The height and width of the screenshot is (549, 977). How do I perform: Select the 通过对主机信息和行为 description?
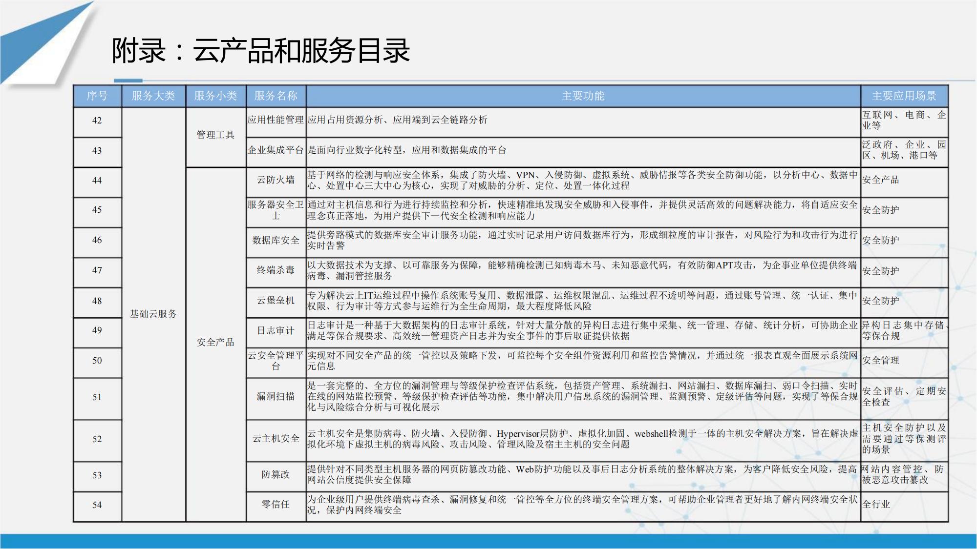coord(583,210)
